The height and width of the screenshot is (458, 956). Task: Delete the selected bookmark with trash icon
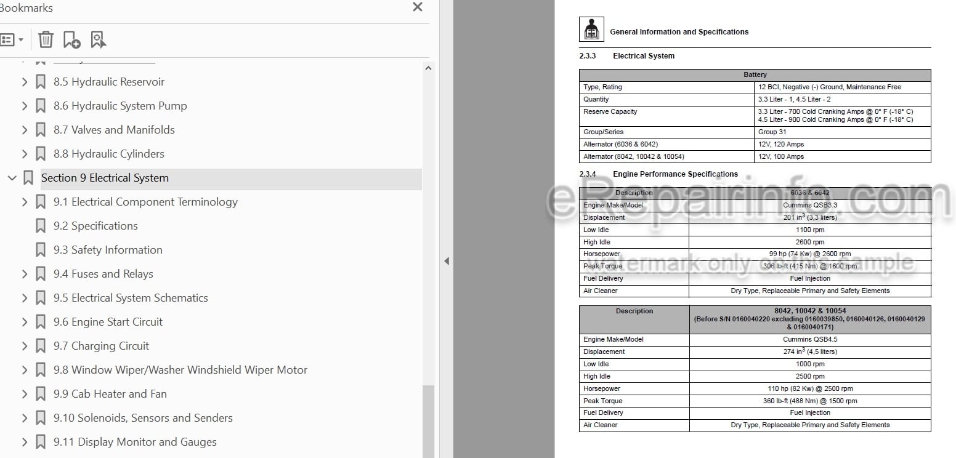(46, 40)
